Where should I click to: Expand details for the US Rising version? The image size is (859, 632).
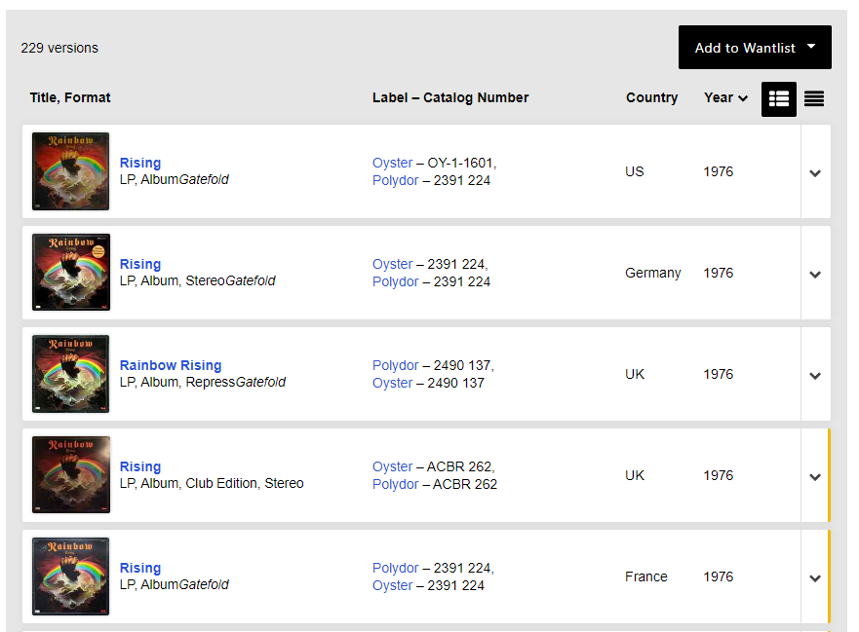tap(815, 171)
